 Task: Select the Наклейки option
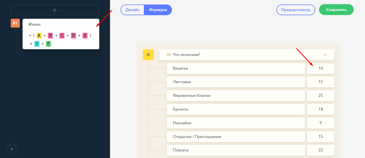[x=236, y=123]
